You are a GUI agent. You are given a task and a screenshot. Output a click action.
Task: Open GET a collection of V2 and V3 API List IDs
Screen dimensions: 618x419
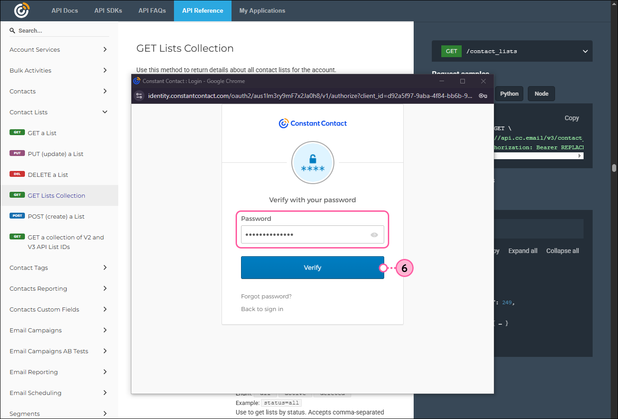59,242
